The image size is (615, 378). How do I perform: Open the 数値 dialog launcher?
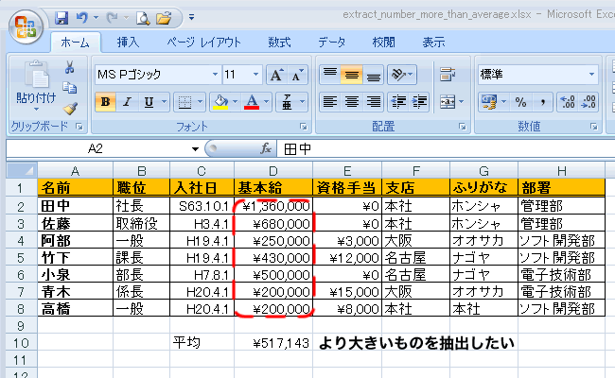(x=594, y=127)
